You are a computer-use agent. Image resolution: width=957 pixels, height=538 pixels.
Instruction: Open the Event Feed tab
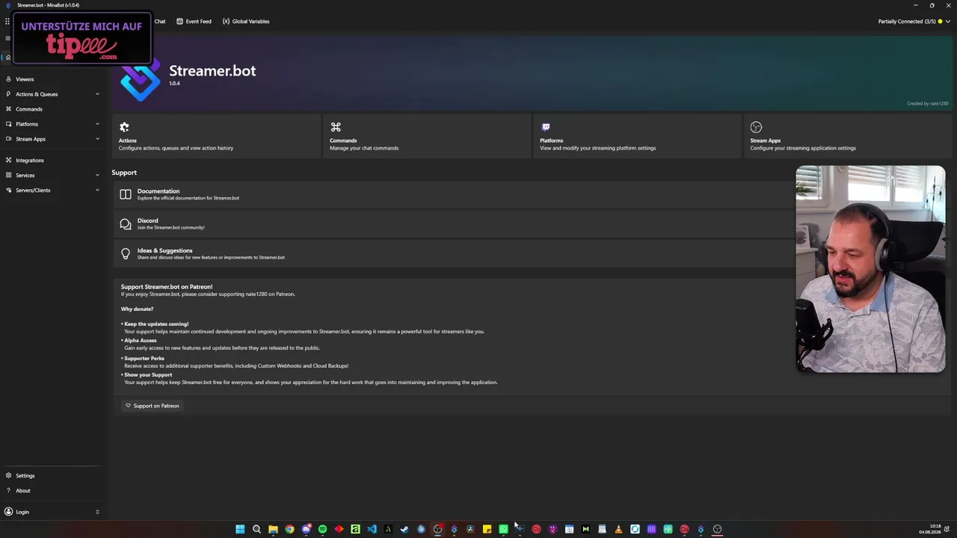pyautogui.click(x=194, y=22)
